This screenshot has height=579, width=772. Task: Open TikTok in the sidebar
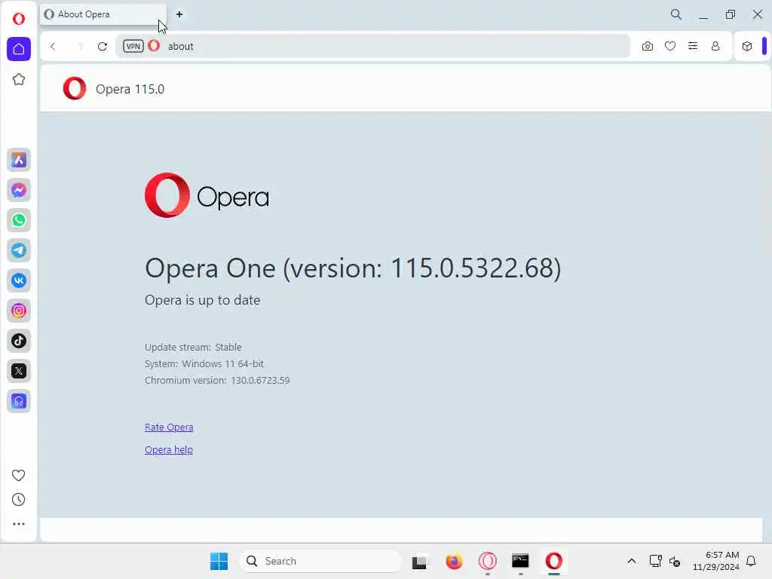tap(19, 341)
